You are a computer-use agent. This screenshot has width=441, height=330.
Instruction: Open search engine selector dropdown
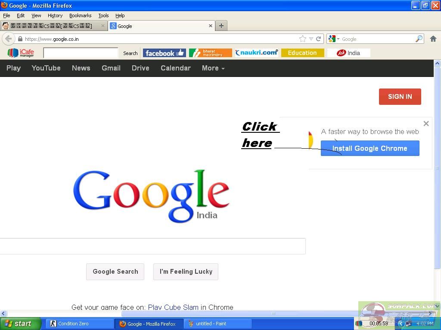click(334, 39)
